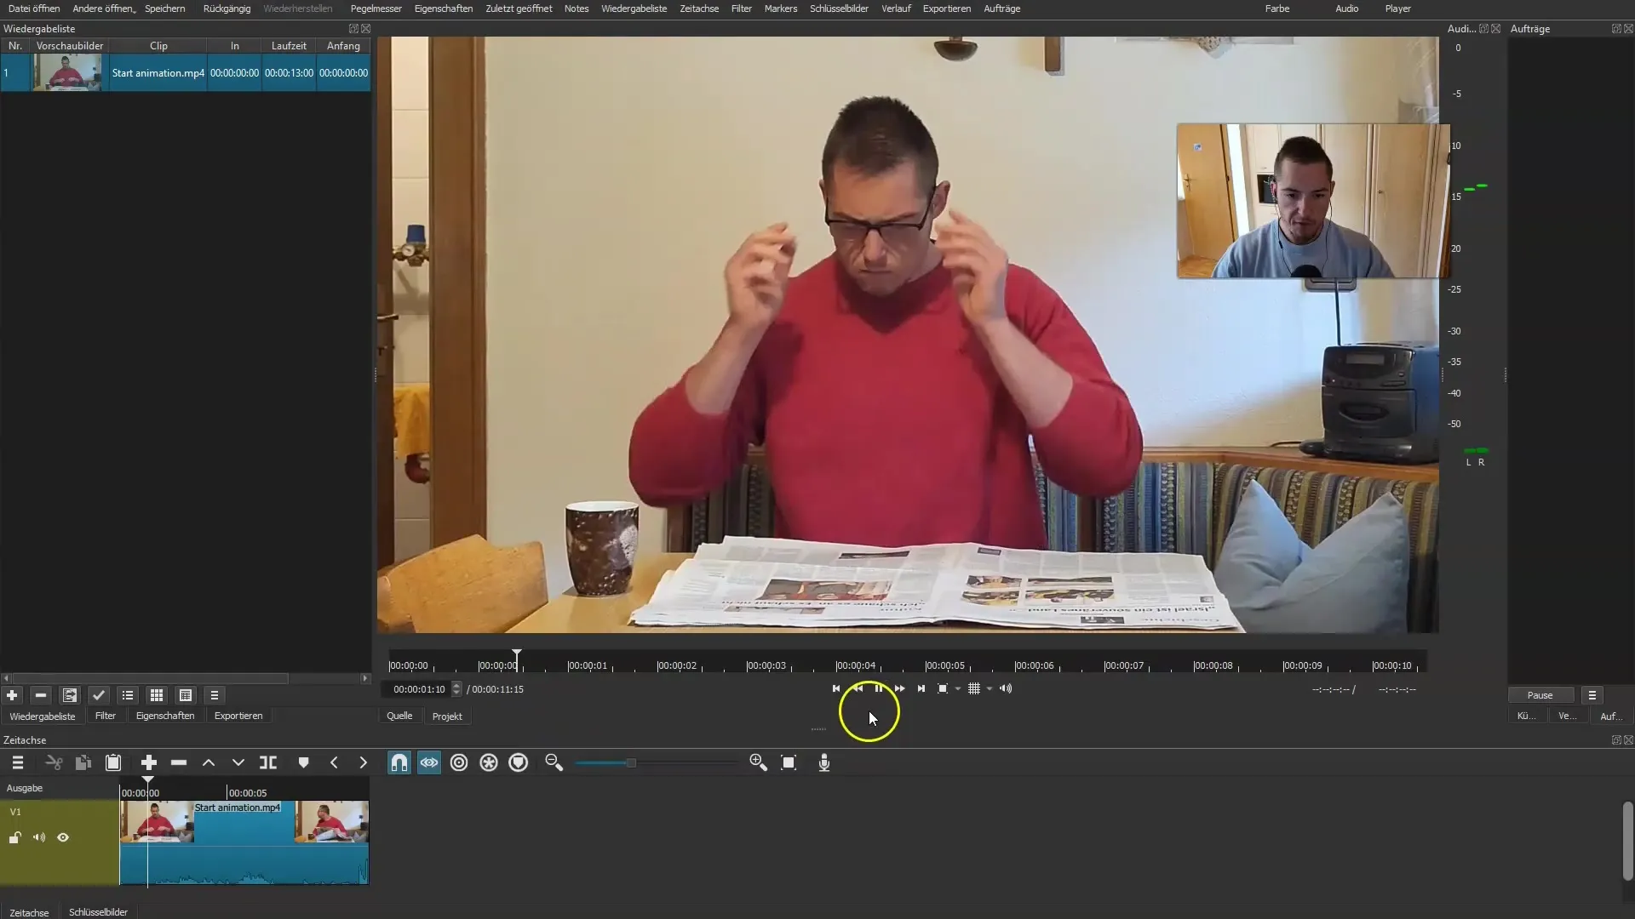Click the timeline paste clipboard icon
1635x919 pixels.
pos(113,763)
